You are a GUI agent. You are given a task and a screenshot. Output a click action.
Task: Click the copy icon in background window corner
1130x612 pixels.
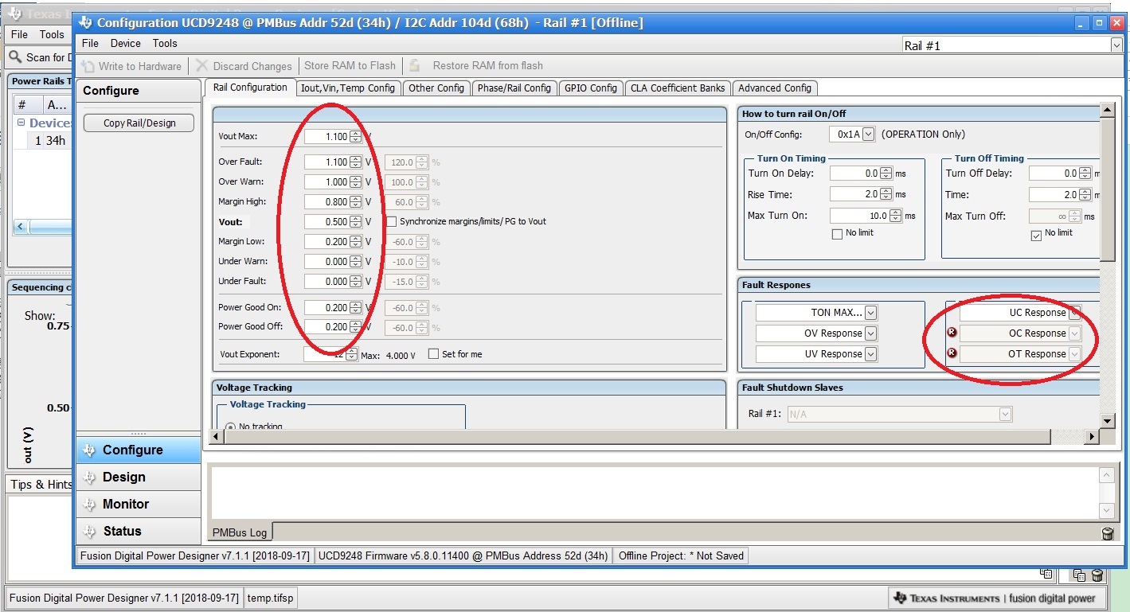click(1080, 575)
